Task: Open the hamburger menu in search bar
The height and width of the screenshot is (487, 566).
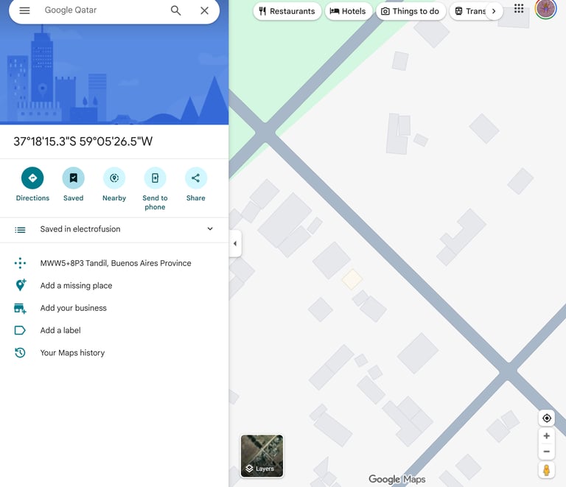Action: [x=24, y=10]
